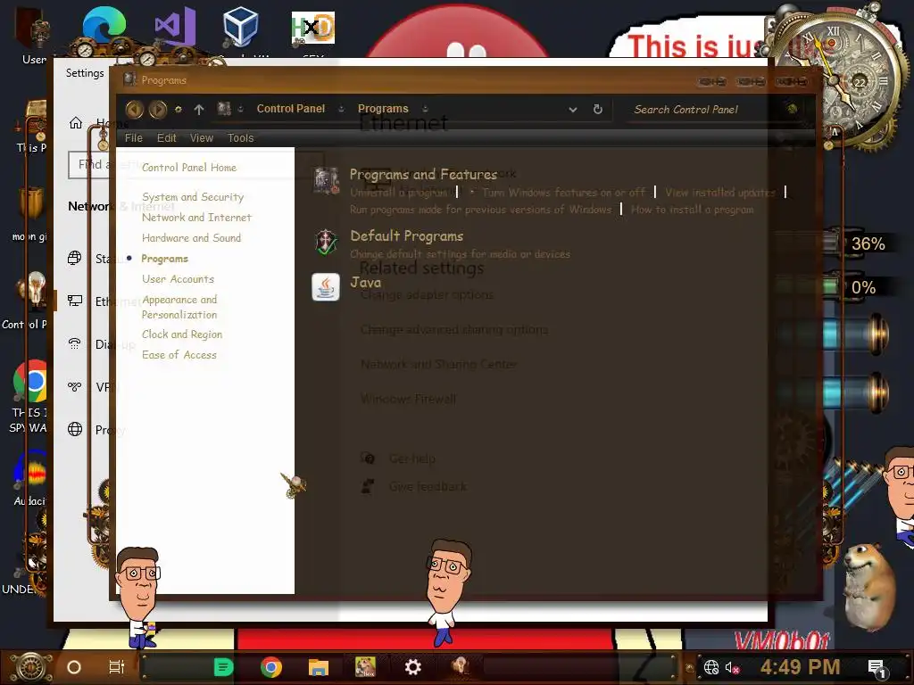Open Ease of Access category
This screenshot has width=914, height=685.
click(x=179, y=355)
